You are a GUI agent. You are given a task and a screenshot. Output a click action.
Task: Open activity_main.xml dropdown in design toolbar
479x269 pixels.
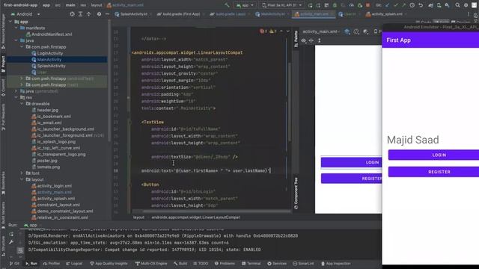[321, 31]
